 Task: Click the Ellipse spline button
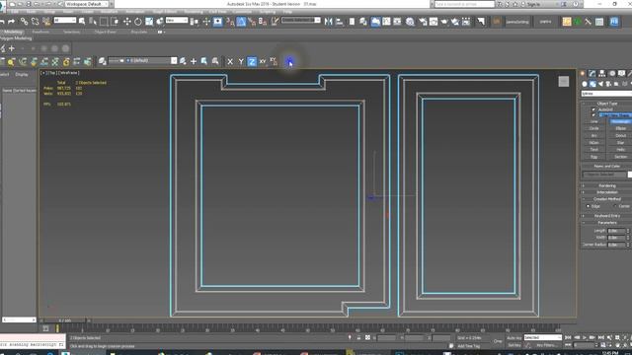pyautogui.click(x=620, y=128)
